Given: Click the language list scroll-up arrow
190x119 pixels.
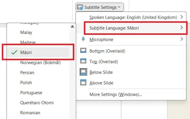Looking at the screenshot, I should coord(72,26).
